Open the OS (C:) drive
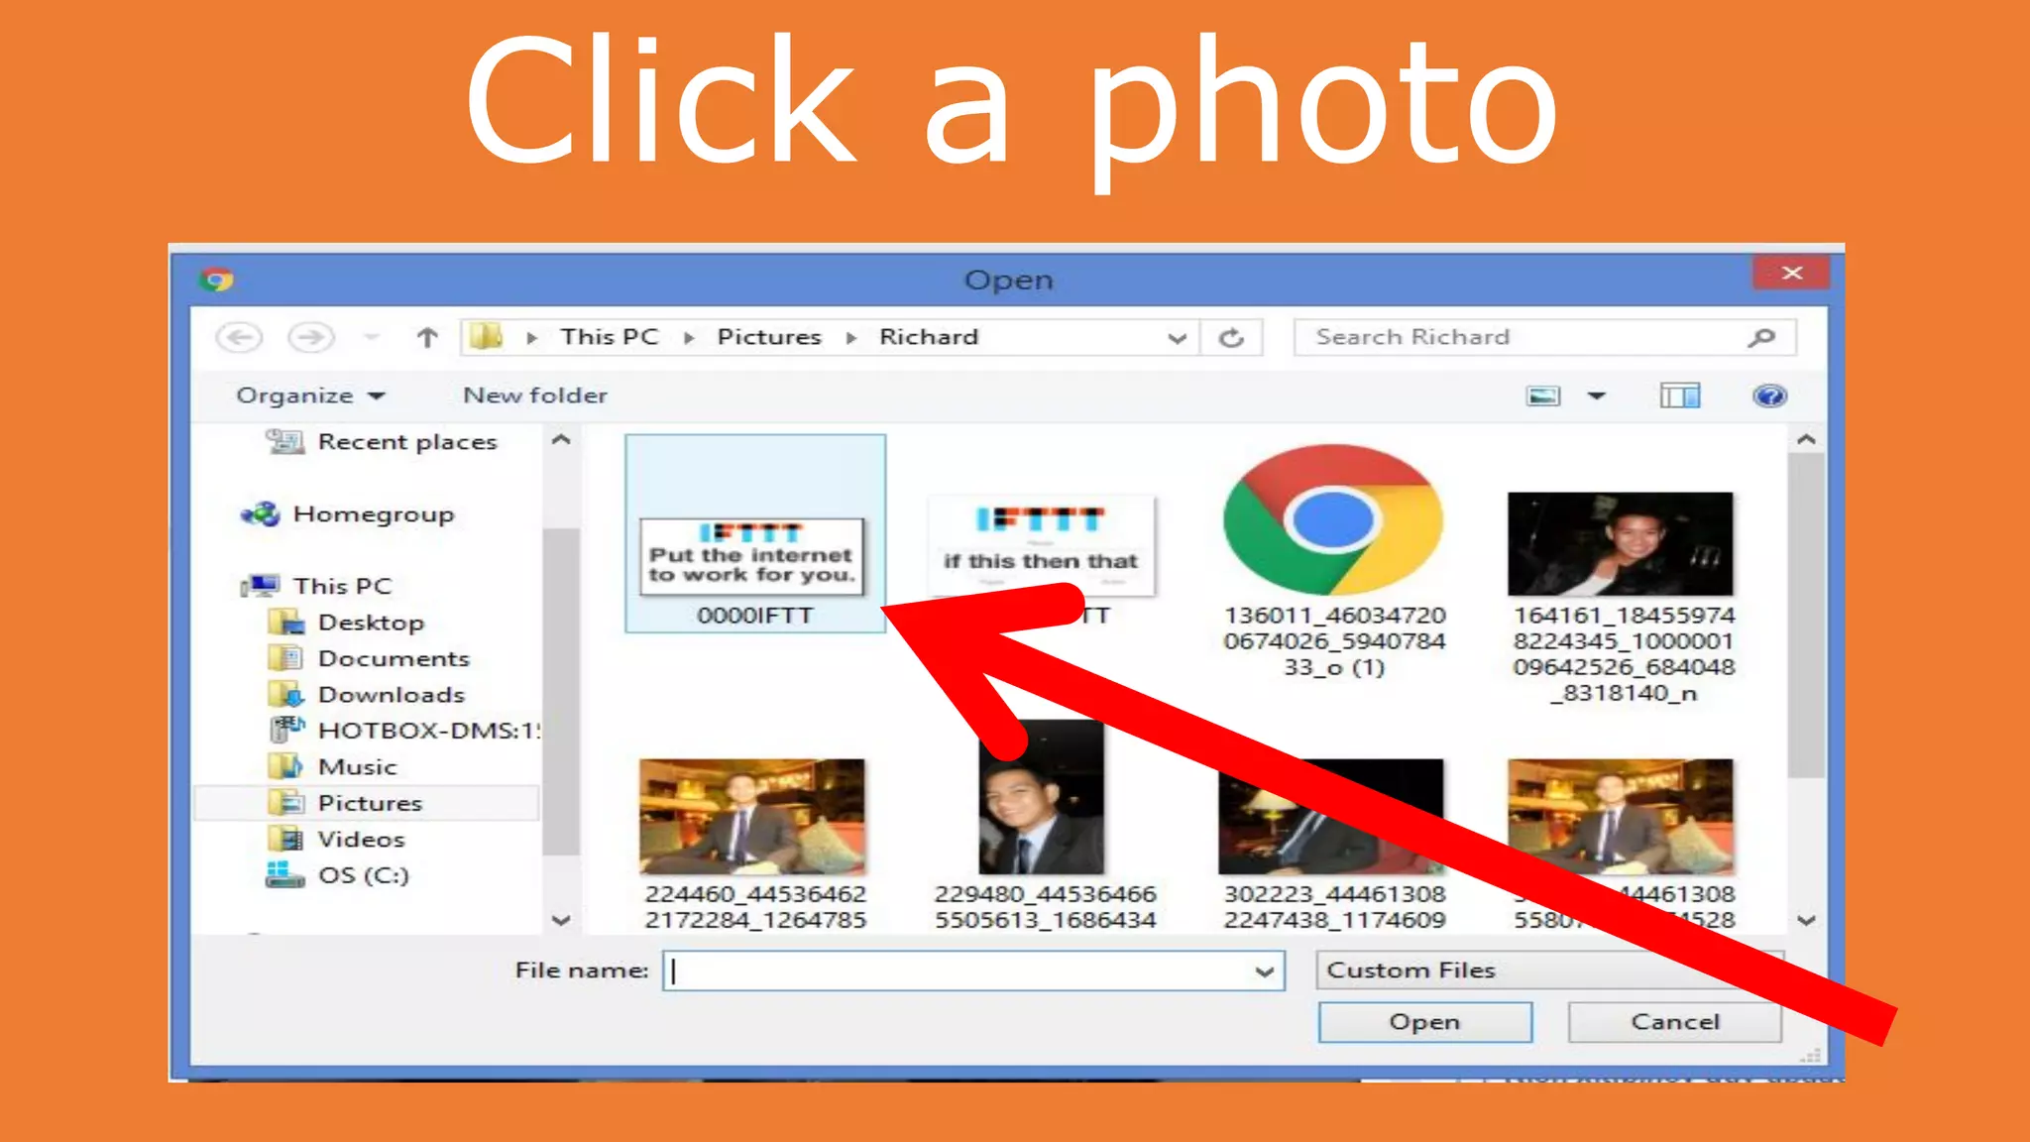This screenshot has width=2030, height=1142. [363, 875]
